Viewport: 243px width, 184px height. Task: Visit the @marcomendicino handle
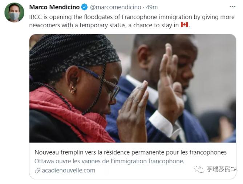pyautogui.click(x=116, y=7)
